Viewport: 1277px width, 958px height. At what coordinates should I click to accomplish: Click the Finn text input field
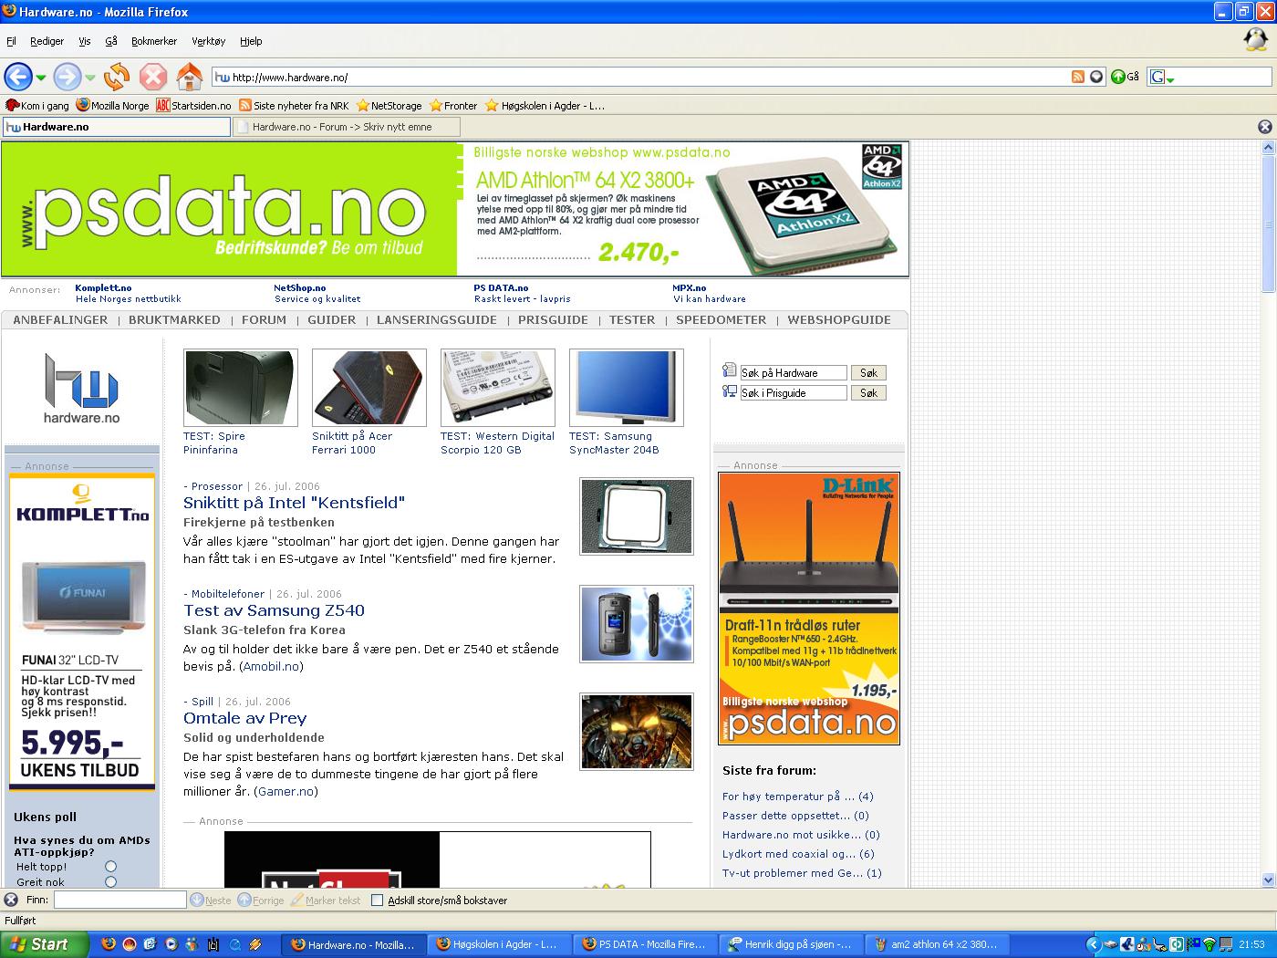(x=119, y=900)
